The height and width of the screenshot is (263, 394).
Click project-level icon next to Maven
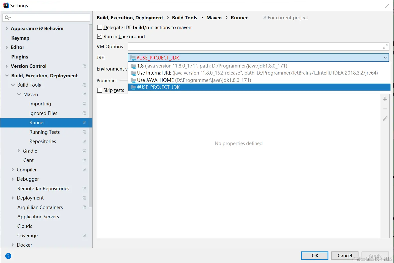[84, 94]
